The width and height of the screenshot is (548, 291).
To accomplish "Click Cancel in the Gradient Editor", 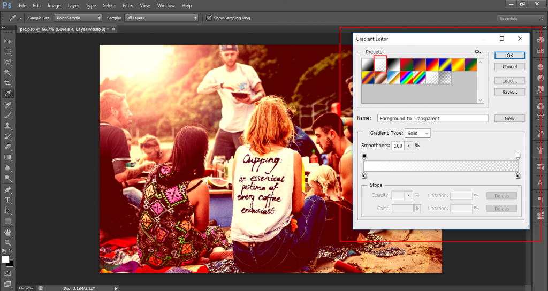I will (x=509, y=67).
